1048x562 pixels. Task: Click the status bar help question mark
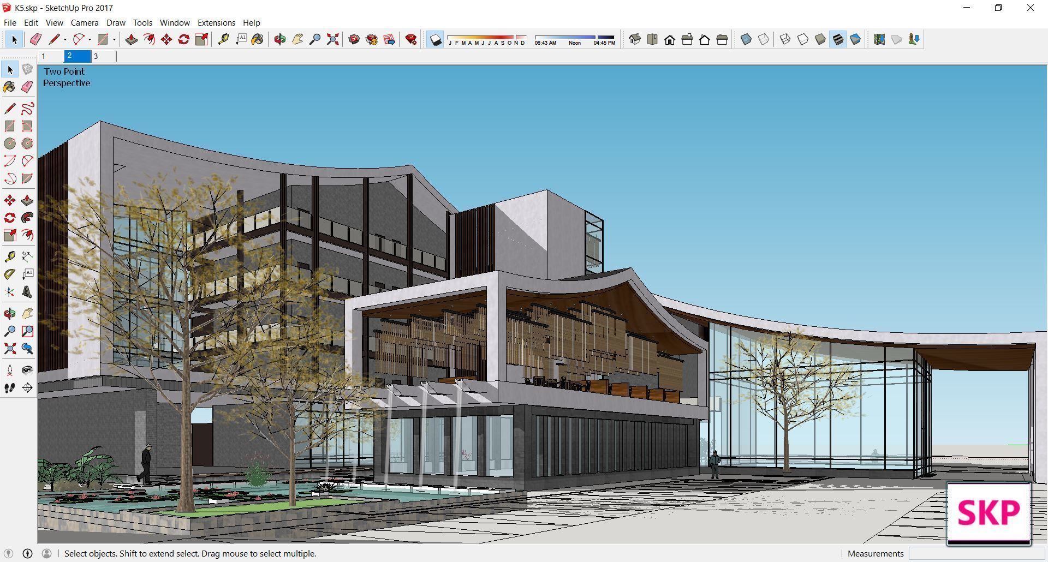(28, 553)
